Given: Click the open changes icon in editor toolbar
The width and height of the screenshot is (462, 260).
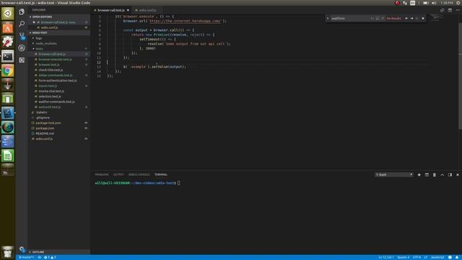Looking at the screenshot, I should 443,10.
